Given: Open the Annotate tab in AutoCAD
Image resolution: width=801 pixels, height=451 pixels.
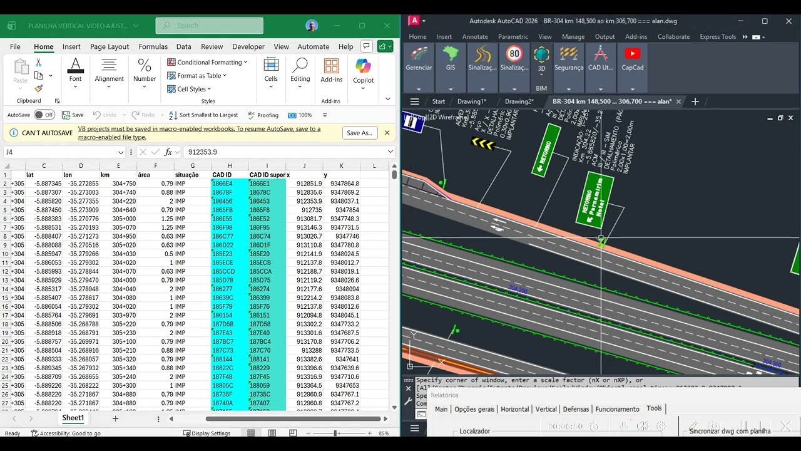Looking at the screenshot, I should [x=475, y=36].
